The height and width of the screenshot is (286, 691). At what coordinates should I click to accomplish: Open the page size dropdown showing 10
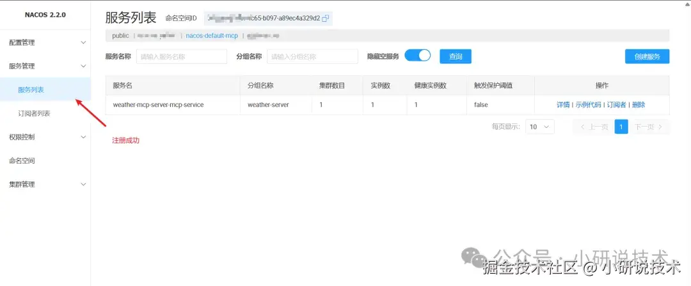pos(540,127)
